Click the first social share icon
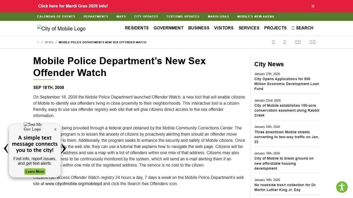The width and height of the screenshot is (353, 198). pos(273,42)
